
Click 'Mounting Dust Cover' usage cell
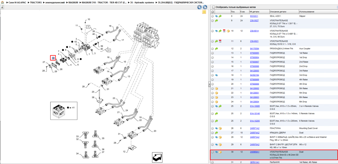coord(309,128)
